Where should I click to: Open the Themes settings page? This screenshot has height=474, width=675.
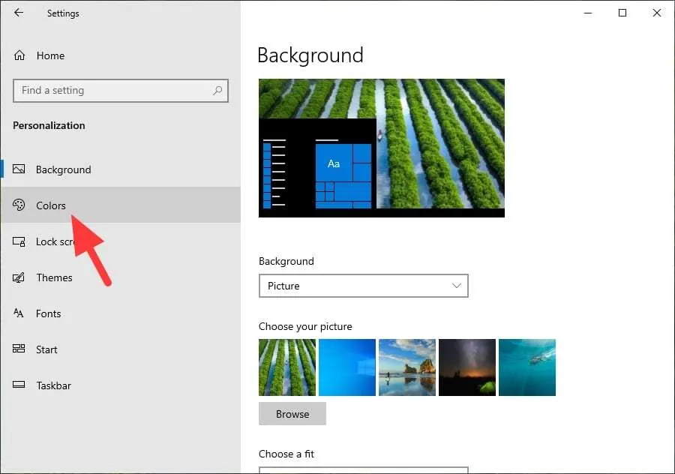pyautogui.click(x=121, y=277)
